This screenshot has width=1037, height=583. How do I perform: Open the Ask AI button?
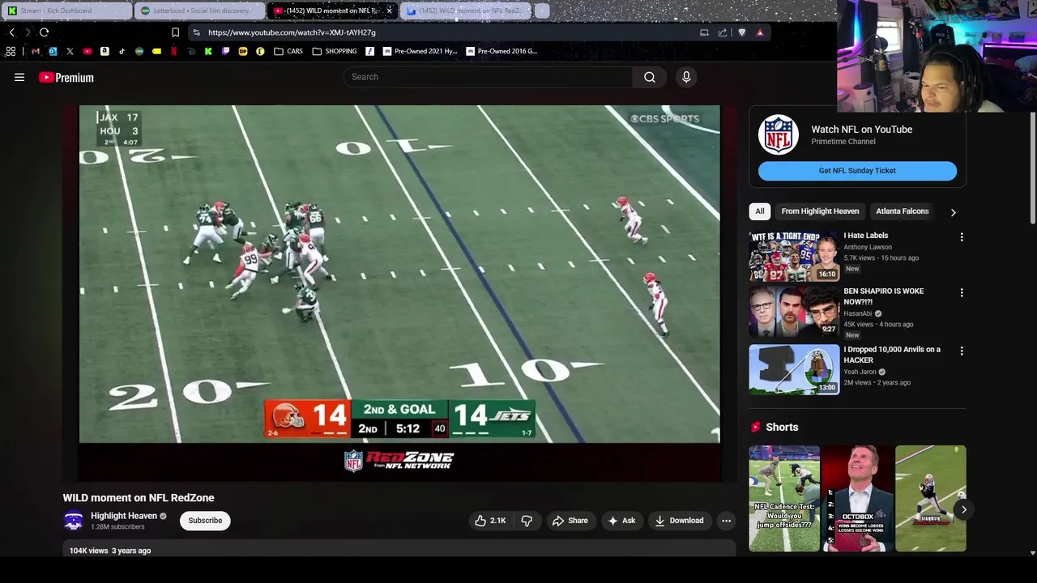point(621,521)
